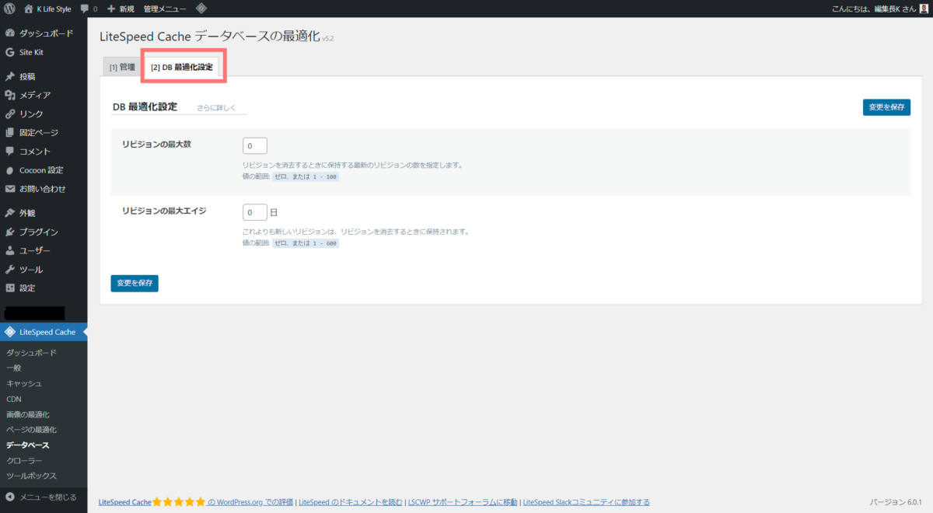
Task: Click the top 変更を保存 button
Action: (x=886, y=106)
